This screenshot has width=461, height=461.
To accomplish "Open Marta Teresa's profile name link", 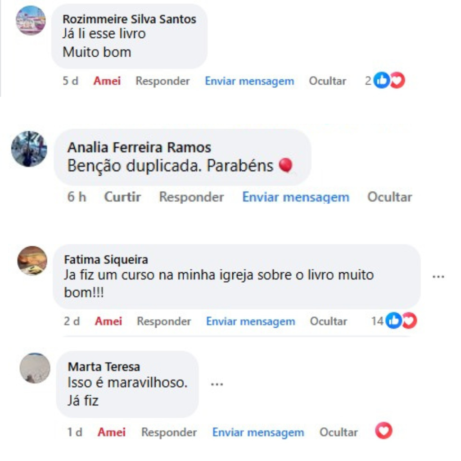I will (104, 367).
